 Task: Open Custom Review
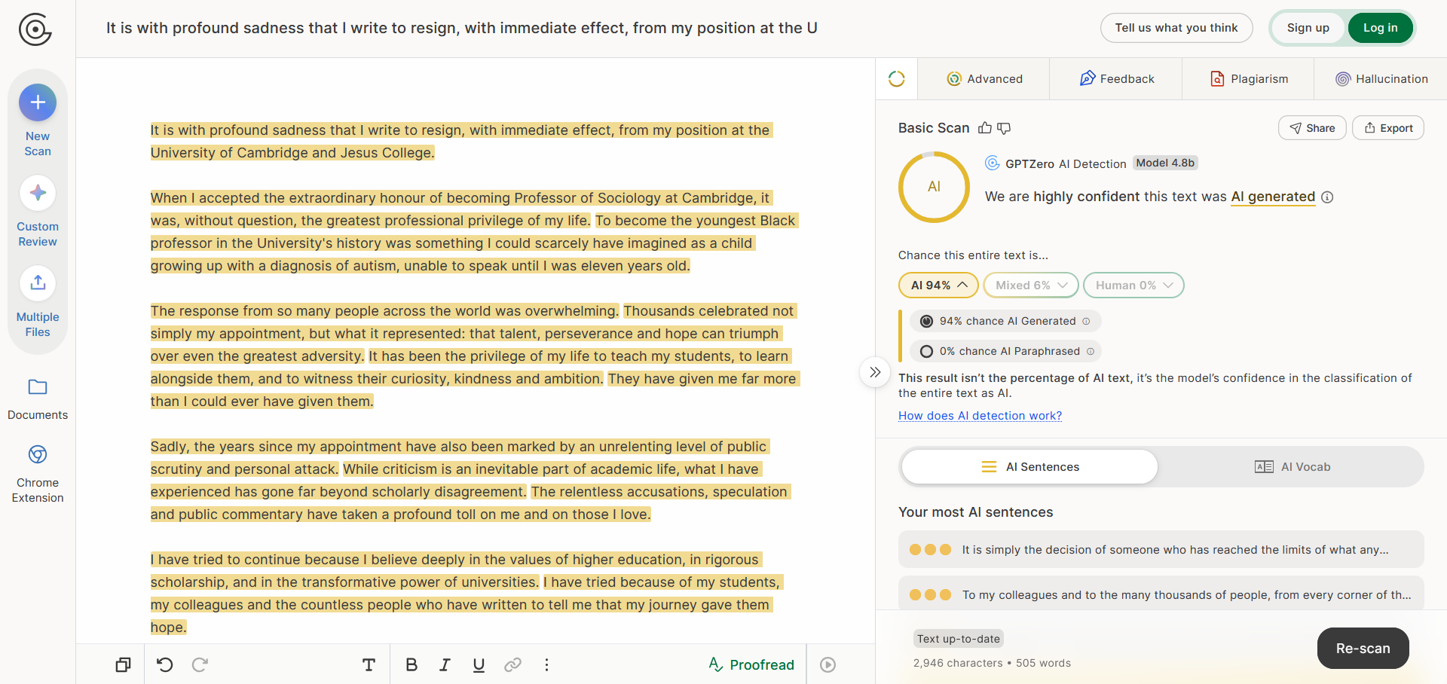point(38,212)
